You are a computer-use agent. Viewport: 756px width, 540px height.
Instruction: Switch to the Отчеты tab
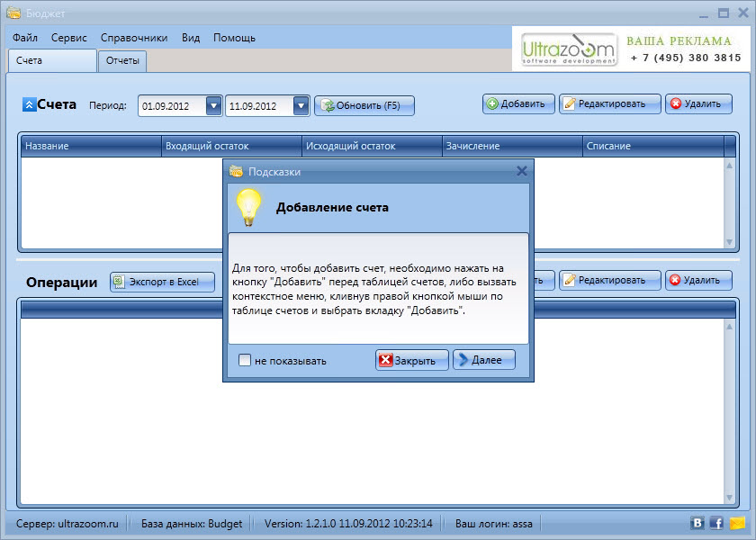122,61
